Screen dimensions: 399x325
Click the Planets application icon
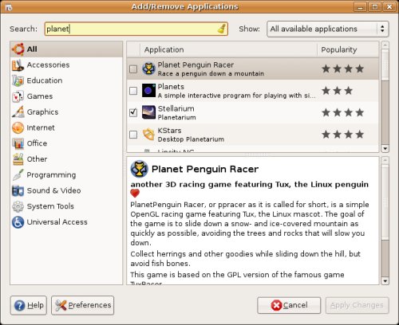(148, 91)
